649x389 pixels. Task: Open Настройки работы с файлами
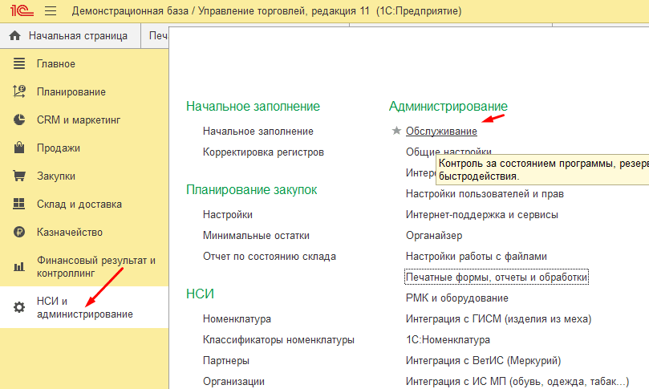pyautogui.click(x=476, y=257)
